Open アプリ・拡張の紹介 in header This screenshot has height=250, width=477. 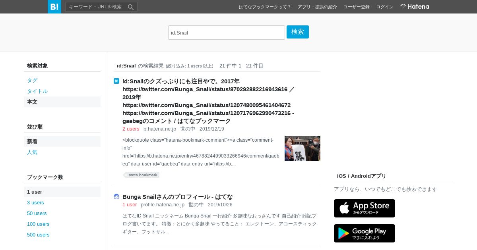[x=317, y=7]
